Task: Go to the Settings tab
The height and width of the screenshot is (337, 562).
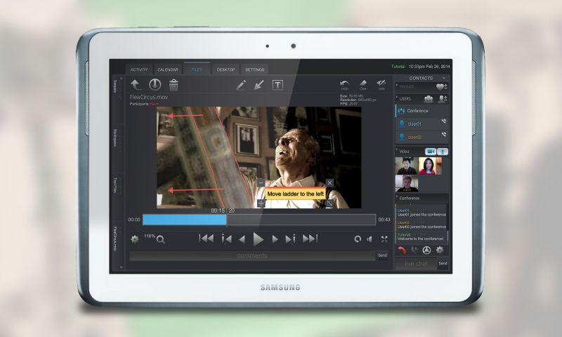Action: tap(255, 70)
